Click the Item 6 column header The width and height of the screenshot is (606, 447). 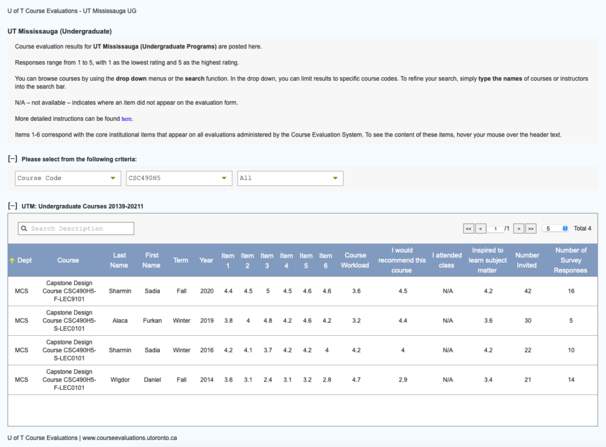(325, 261)
